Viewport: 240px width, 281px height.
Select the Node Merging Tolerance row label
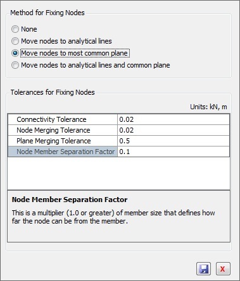click(53, 130)
